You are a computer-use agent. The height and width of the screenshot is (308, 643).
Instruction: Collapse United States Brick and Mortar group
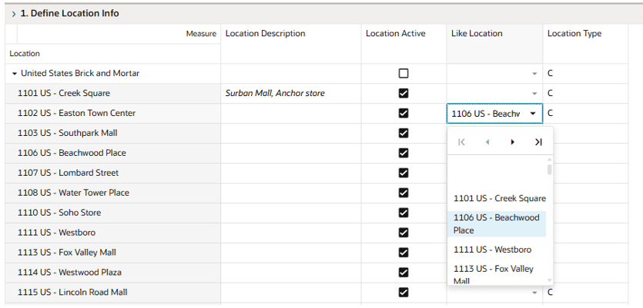[x=15, y=74]
